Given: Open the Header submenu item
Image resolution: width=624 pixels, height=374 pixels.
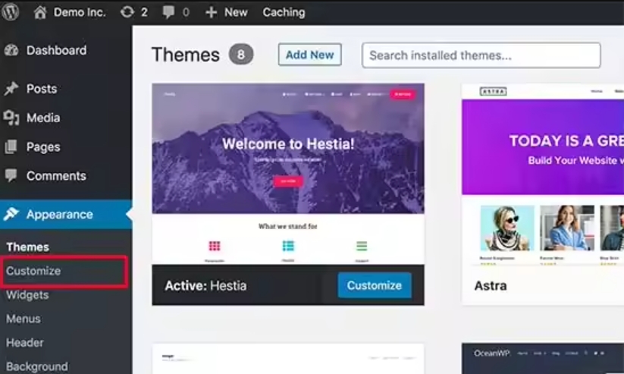Looking at the screenshot, I should point(25,343).
